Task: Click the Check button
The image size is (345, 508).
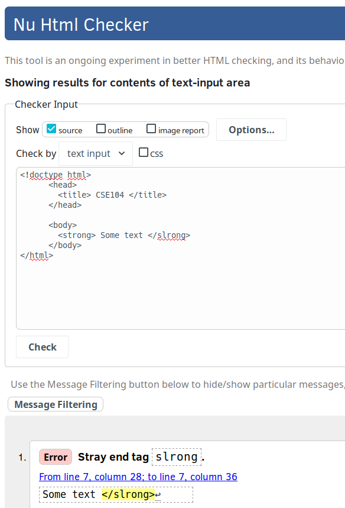Action: click(x=43, y=347)
